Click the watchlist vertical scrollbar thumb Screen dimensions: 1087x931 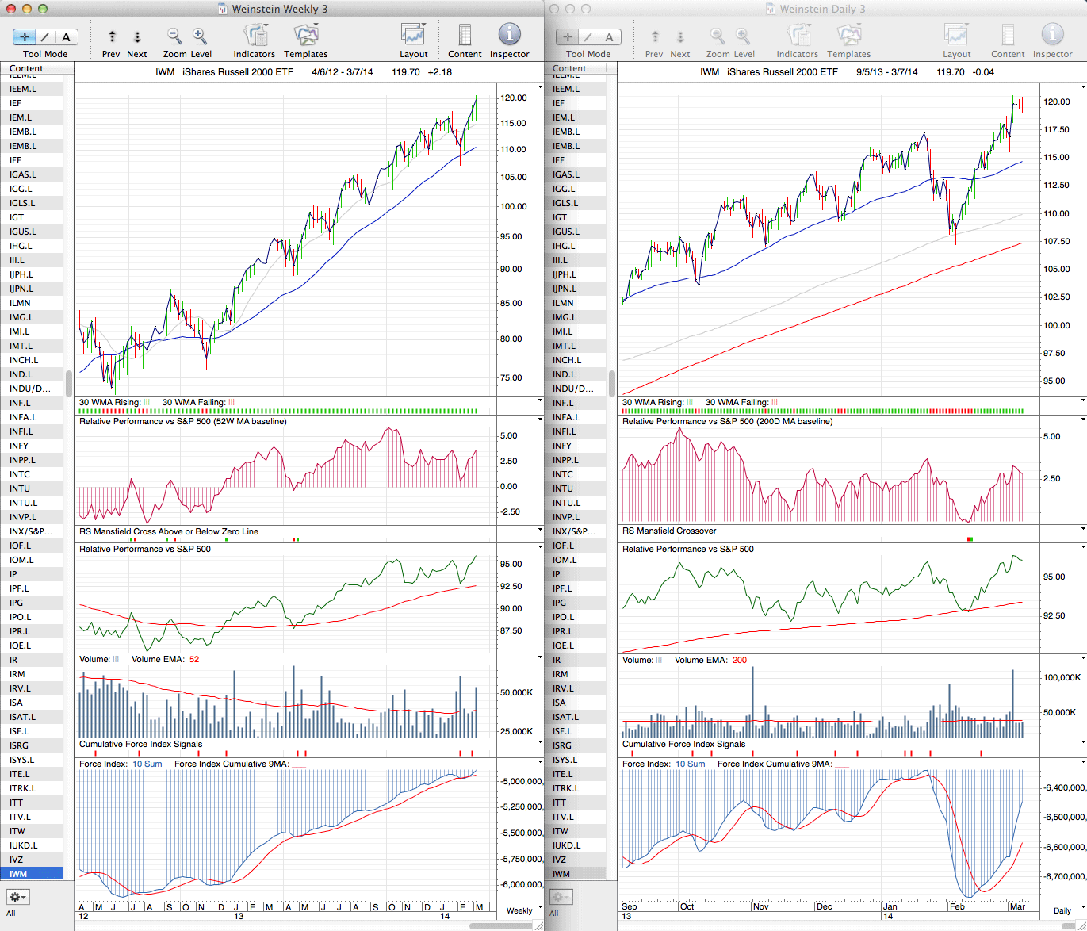point(69,383)
